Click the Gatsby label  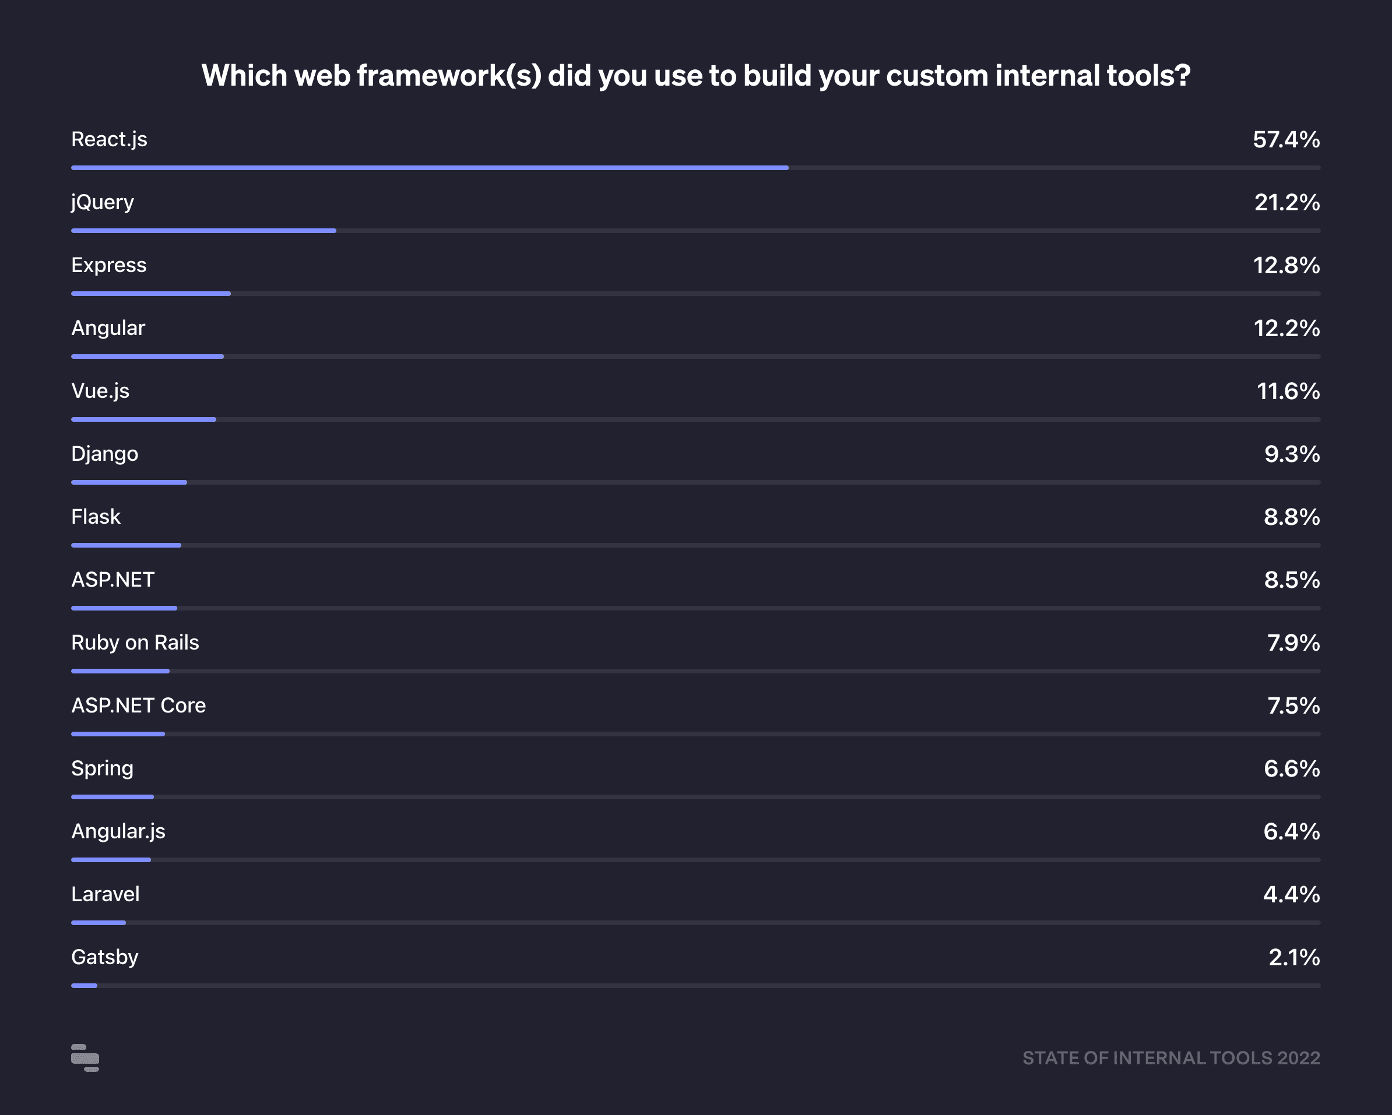pos(104,957)
